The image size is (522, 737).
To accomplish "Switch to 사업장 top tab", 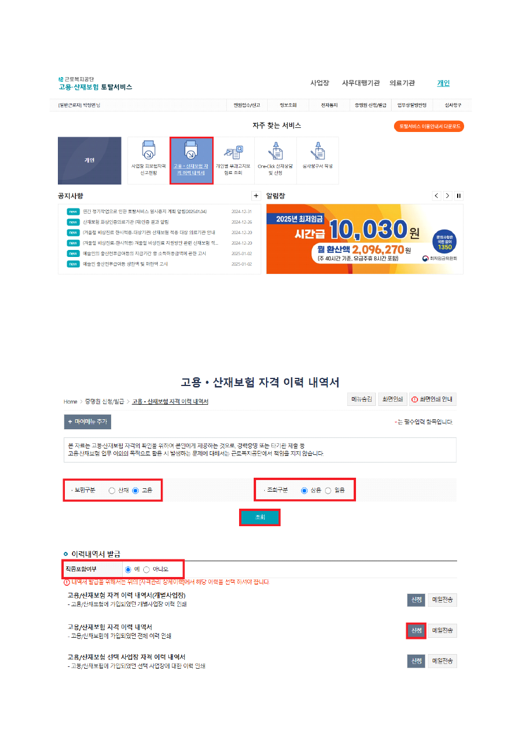I will [320, 83].
